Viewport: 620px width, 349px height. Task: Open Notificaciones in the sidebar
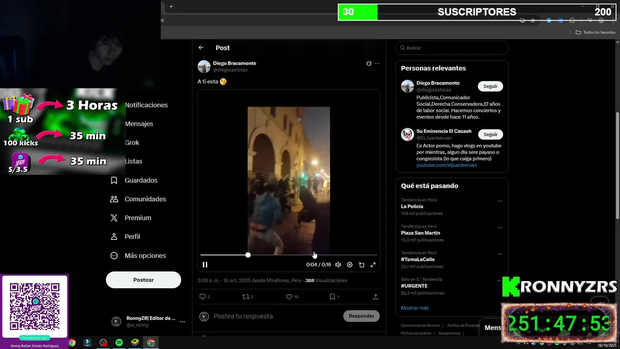(146, 105)
